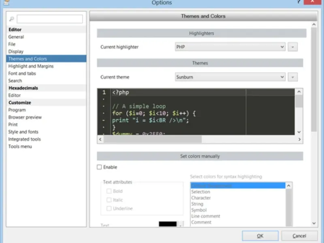
Task: Click the code preview scroll down arrow
Action: pyautogui.click(x=299, y=132)
